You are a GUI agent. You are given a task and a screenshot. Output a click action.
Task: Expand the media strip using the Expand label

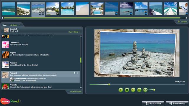click(184, 21)
